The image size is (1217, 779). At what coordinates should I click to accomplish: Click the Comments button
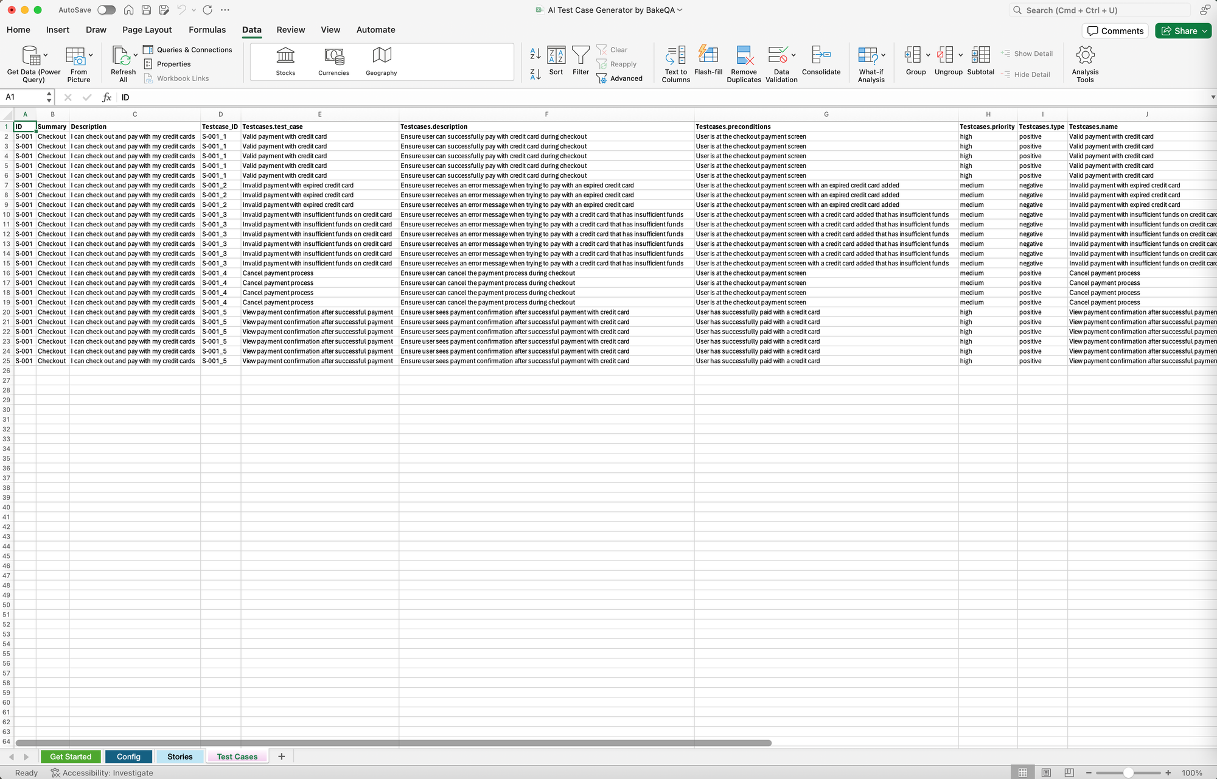coord(1115,31)
